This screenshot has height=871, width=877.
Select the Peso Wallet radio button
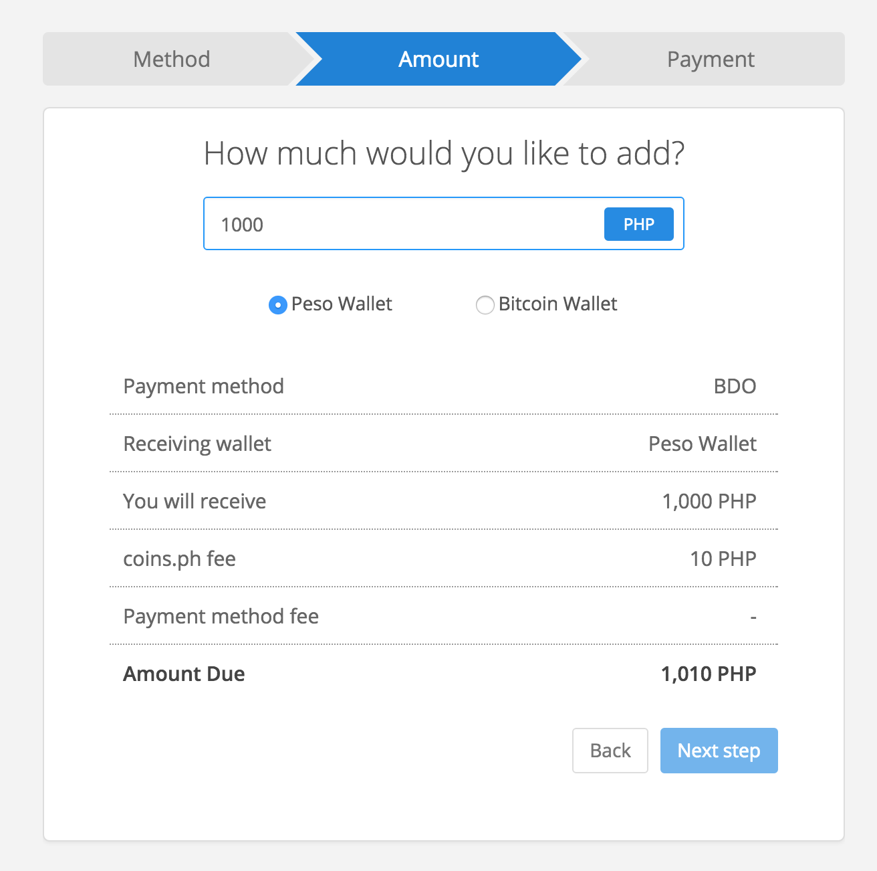coord(277,305)
